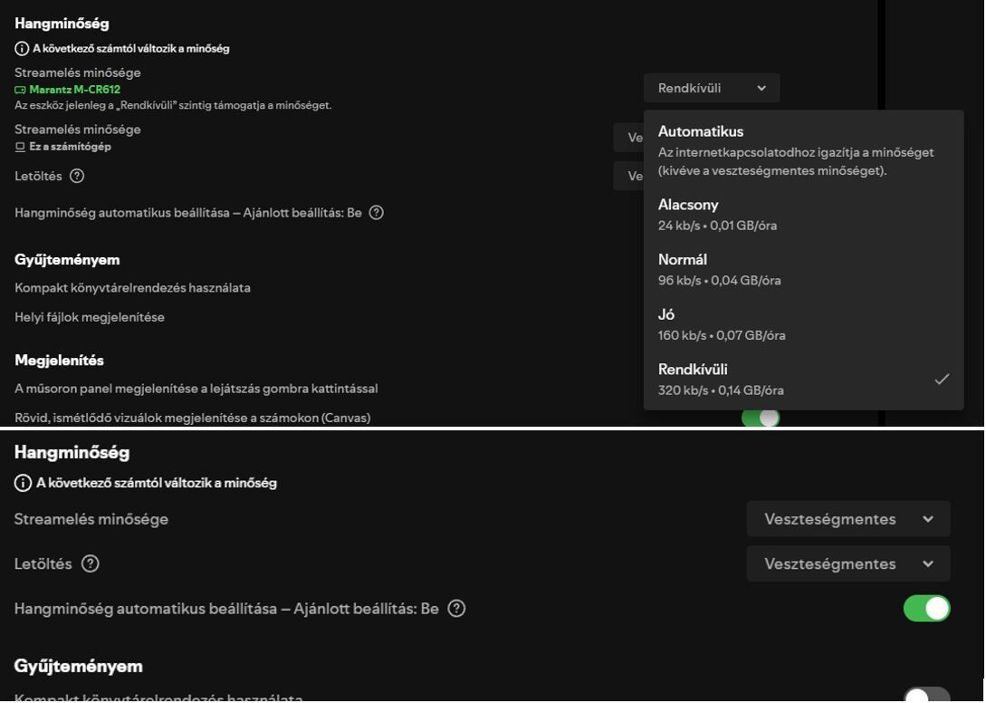The height and width of the screenshot is (703, 986).
Task: Click help icon after upper Hangminőség automatikus beállítása
Action: tap(377, 213)
